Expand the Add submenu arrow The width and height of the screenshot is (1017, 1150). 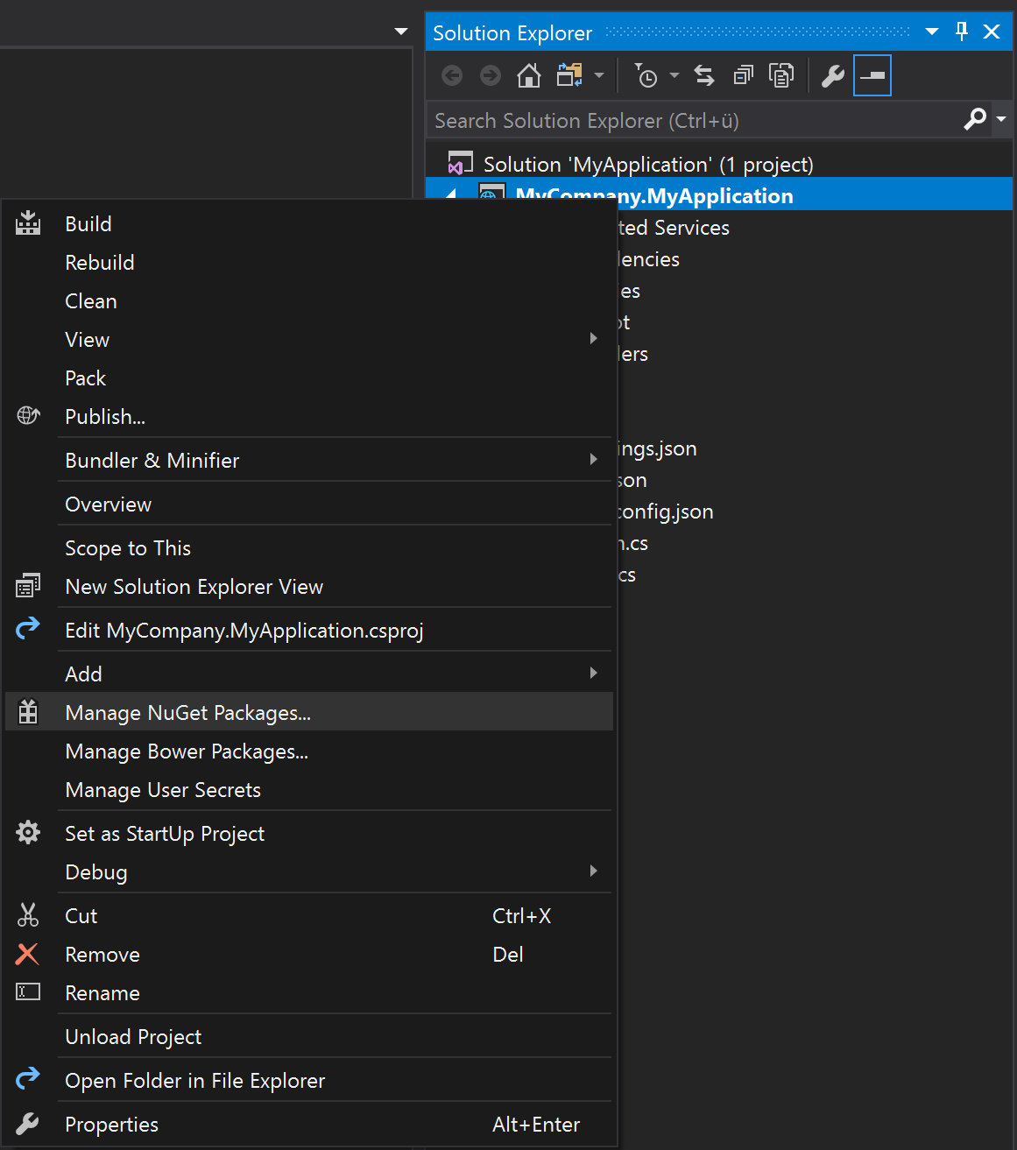coord(594,674)
